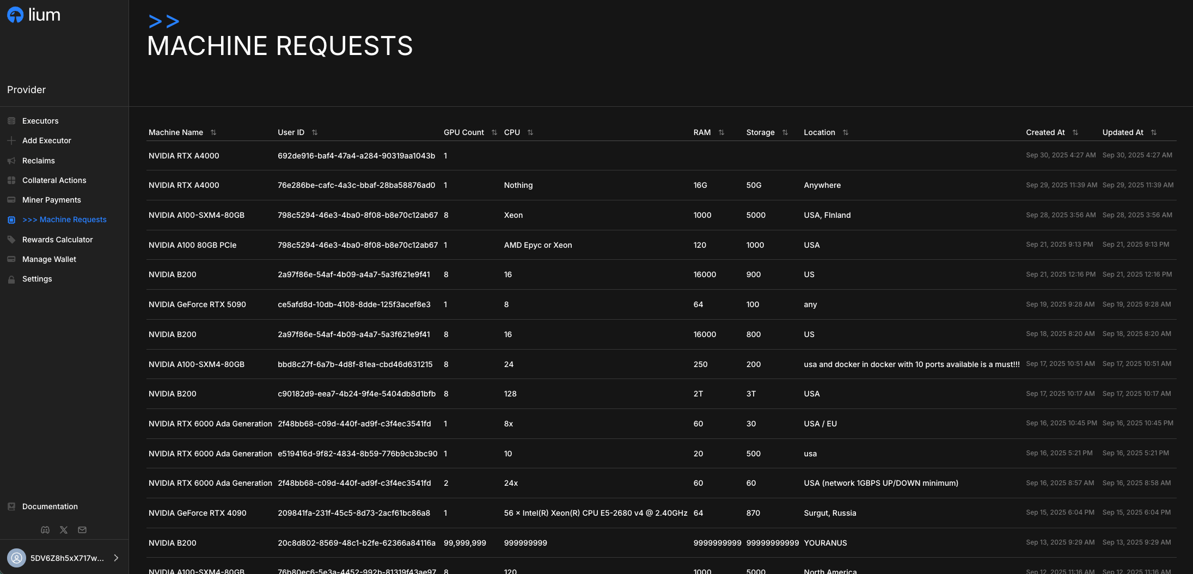The height and width of the screenshot is (574, 1193).
Task: Click the email envelope icon
Action: (x=82, y=530)
